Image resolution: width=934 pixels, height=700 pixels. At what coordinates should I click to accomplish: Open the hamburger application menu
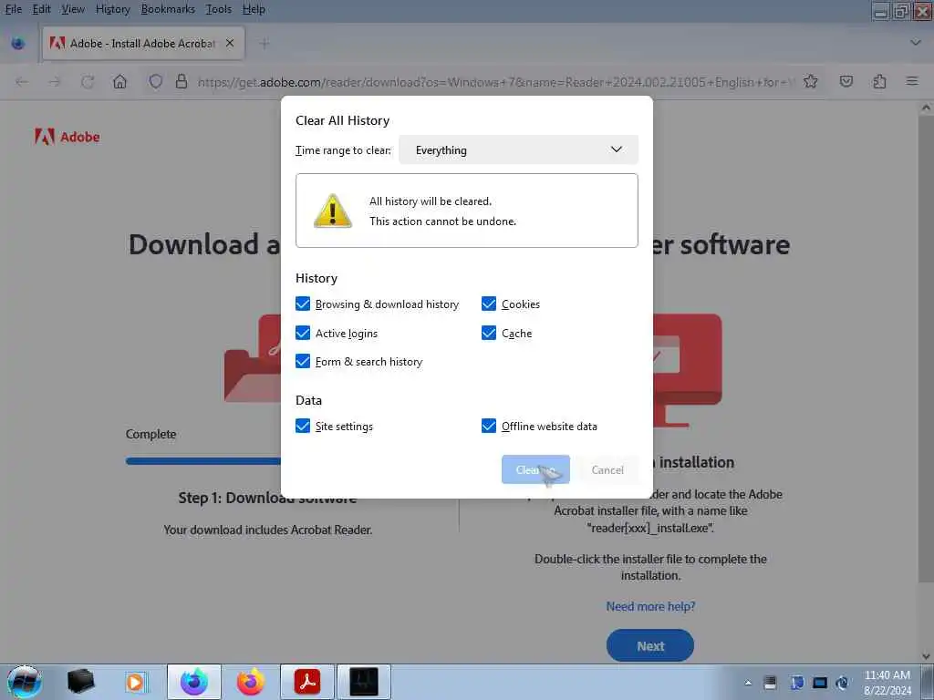[x=912, y=81]
